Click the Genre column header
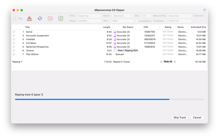 click(181, 27)
